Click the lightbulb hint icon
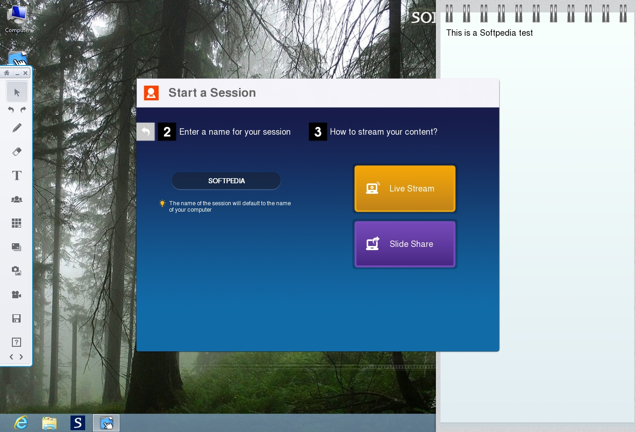636x432 pixels. click(162, 203)
